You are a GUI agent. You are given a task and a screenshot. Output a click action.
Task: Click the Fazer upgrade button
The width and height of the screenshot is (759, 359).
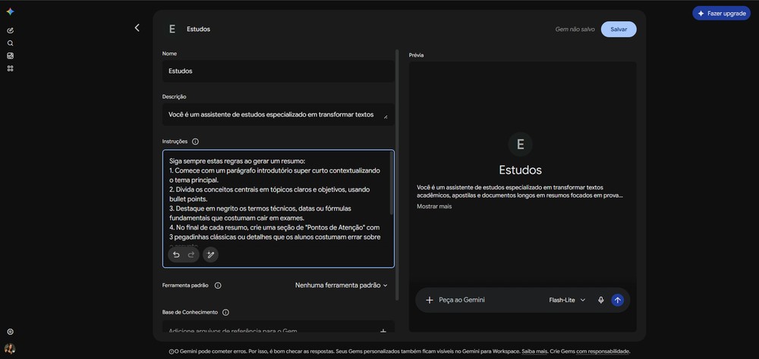click(721, 14)
